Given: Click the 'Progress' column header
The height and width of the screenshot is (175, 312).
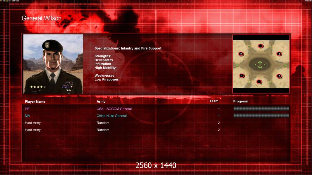Looking at the screenshot, I should coord(240,101).
